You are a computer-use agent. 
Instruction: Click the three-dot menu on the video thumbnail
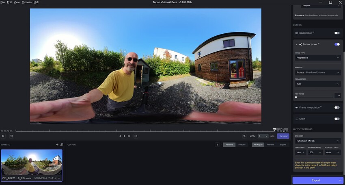point(59,178)
